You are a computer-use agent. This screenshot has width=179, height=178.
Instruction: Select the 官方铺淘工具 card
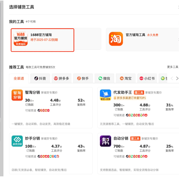coord(143,39)
